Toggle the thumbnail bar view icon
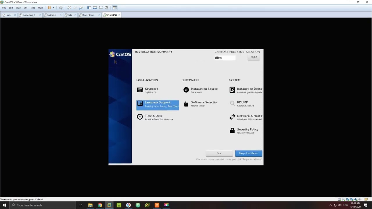Image resolution: width=372 pixels, height=209 pixels. 95,8
